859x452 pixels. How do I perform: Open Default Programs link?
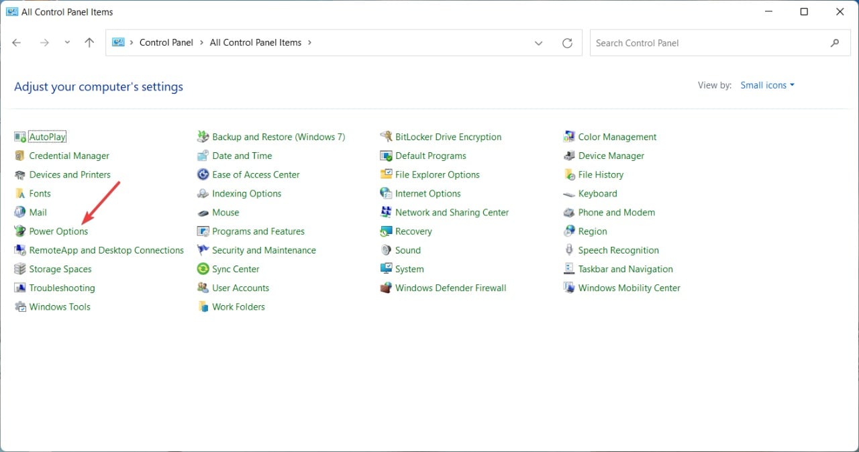[431, 156]
